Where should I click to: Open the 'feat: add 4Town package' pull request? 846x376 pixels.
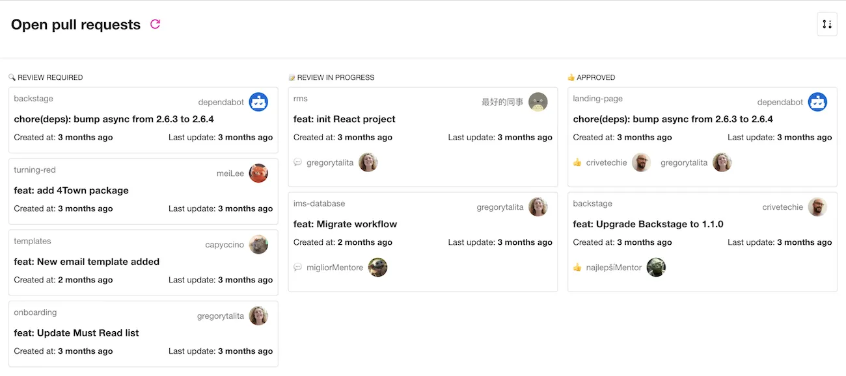tap(71, 190)
